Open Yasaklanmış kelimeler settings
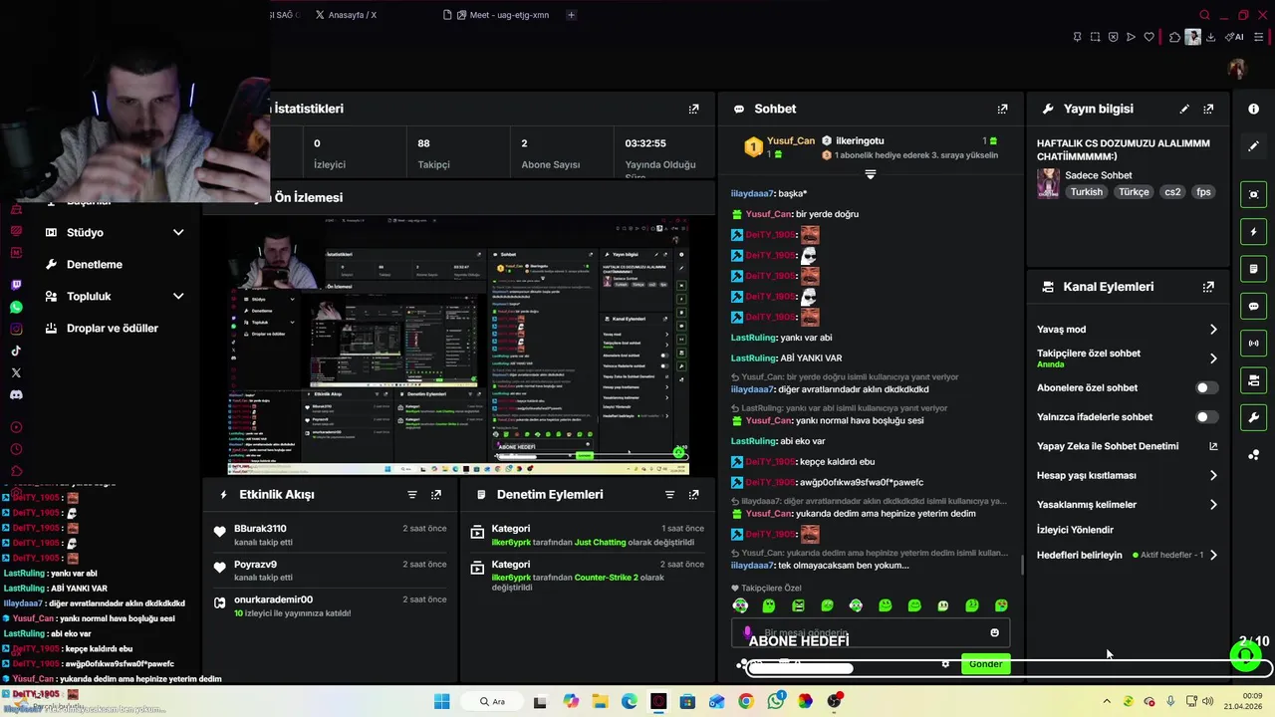1275x717 pixels. [x=1212, y=505]
